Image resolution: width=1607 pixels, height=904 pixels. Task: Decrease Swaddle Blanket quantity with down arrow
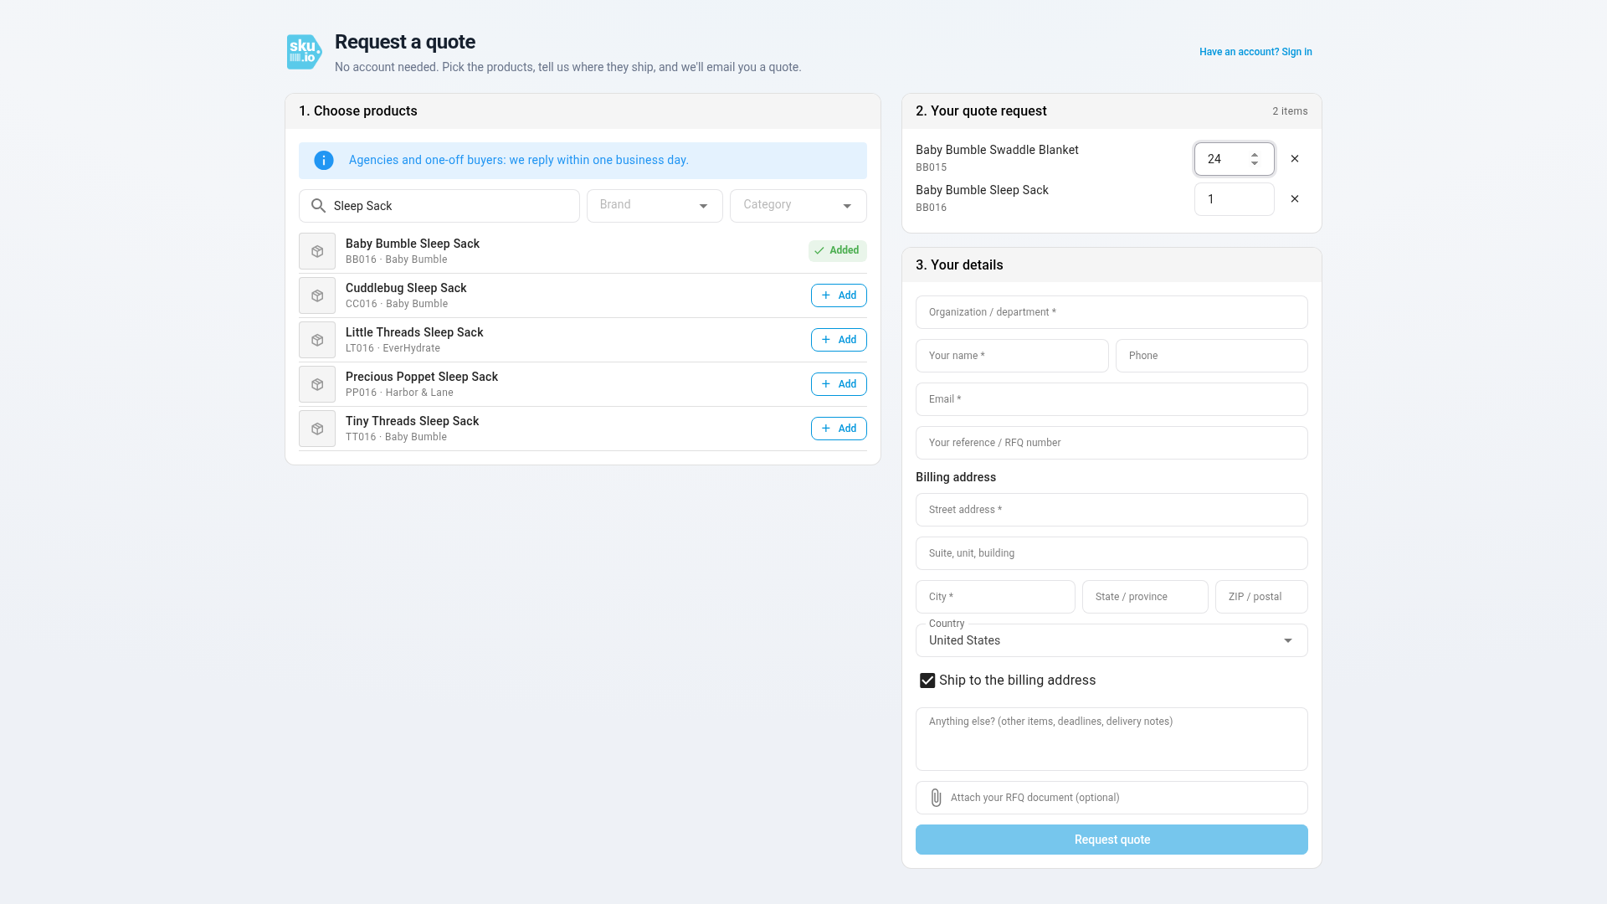click(1255, 163)
